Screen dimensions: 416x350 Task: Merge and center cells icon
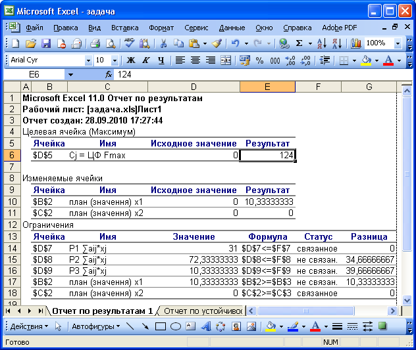(226, 60)
